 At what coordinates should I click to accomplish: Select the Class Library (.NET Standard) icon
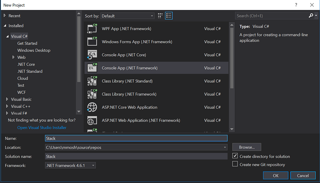click(92, 81)
